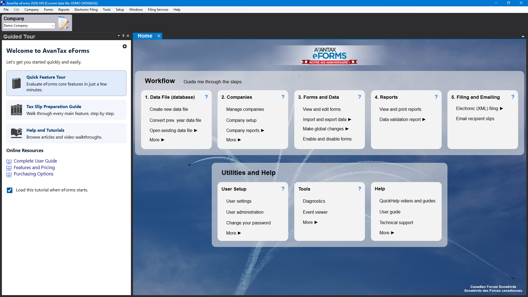Close the Guided Tour panel
This screenshot has width=528, height=297.
pos(128,36)
